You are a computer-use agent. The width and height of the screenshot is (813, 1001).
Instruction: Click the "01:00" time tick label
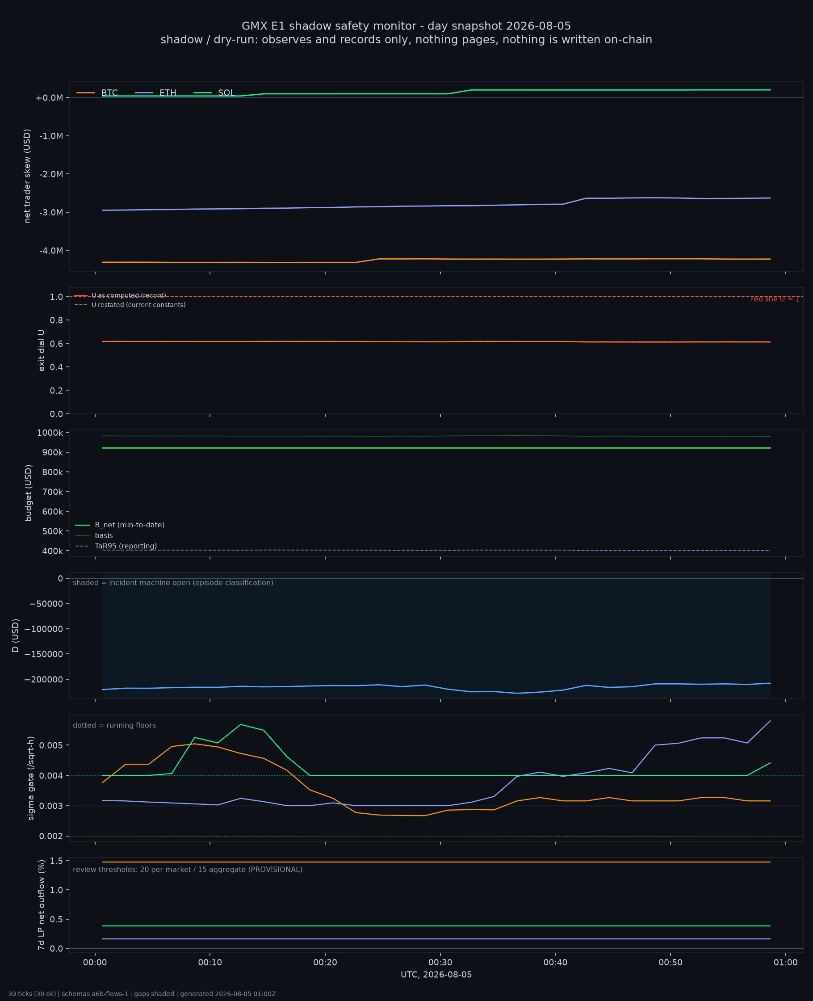point(785,963)
